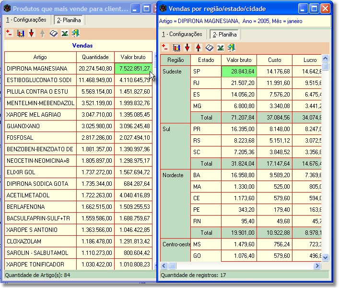The image size is (339, 289).
Task: Click highlighted value 7.522.851,27
Action: pyautogui.click(x=133, y=69)
